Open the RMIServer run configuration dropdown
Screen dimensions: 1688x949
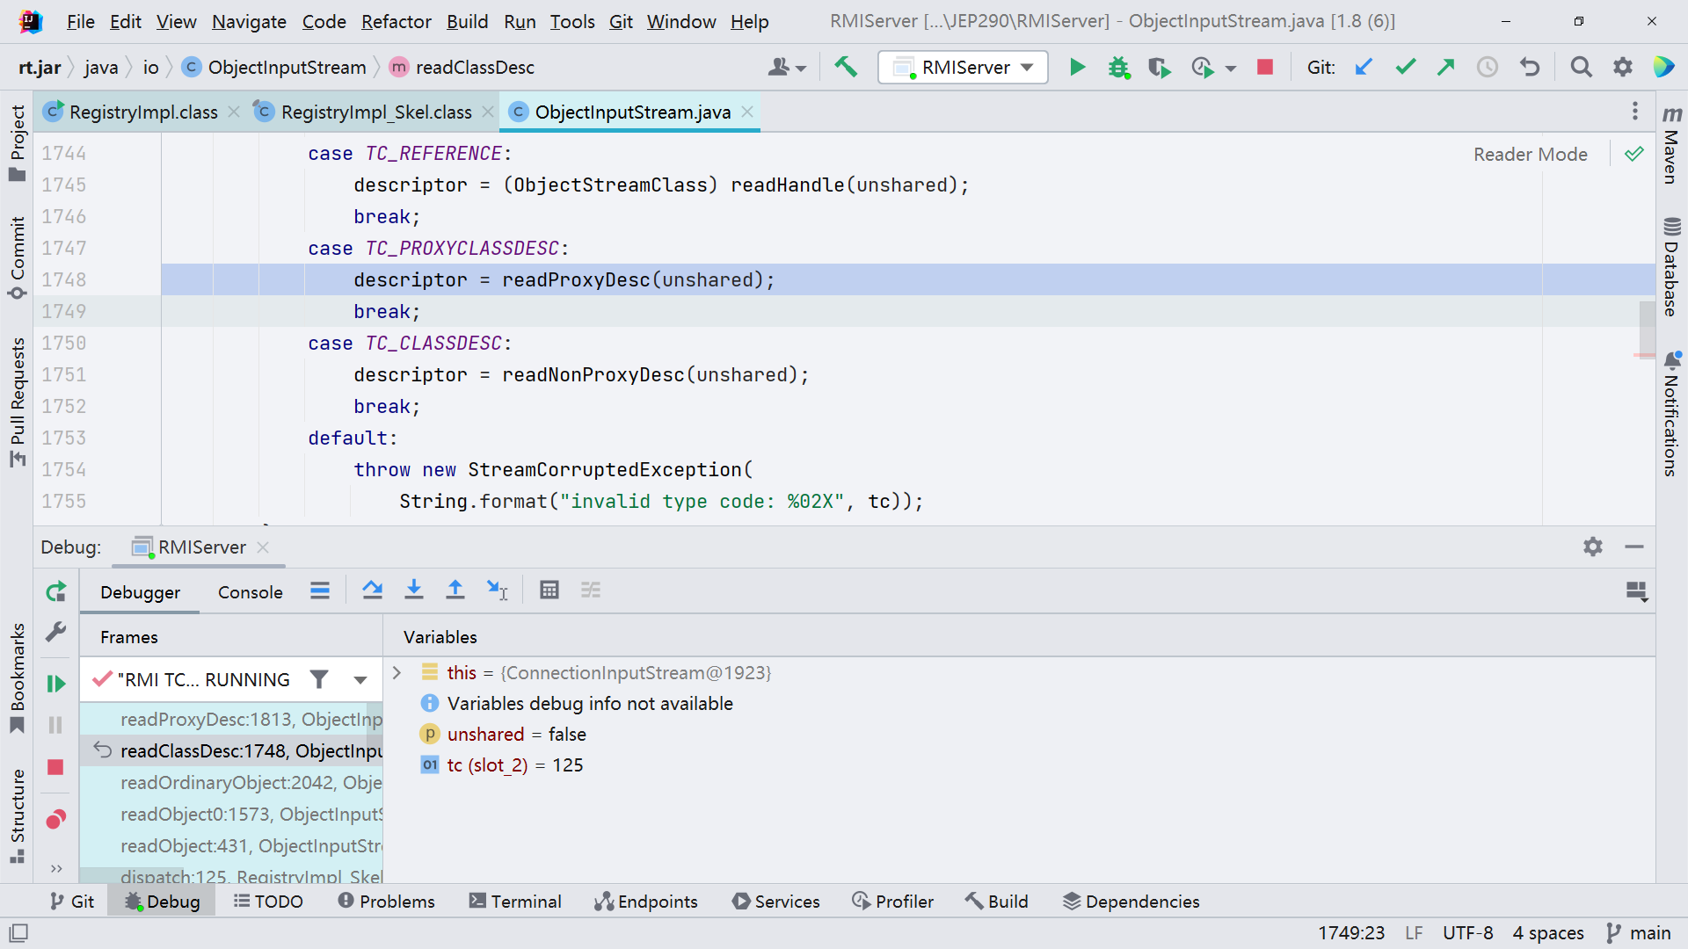pyautogui.click(x=964, y=68)
